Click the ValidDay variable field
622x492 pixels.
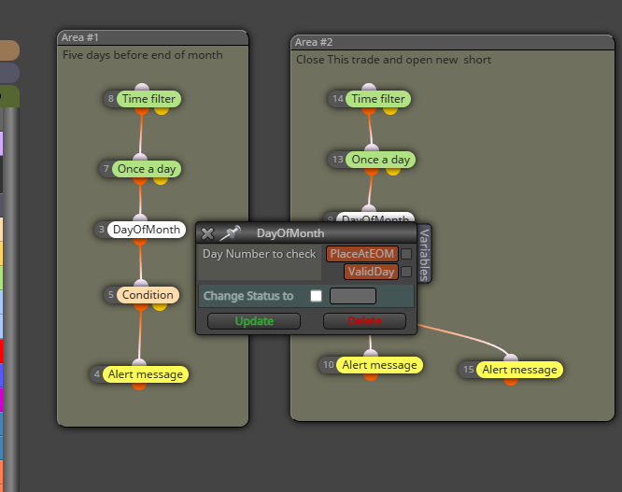(x=371, y=272)
